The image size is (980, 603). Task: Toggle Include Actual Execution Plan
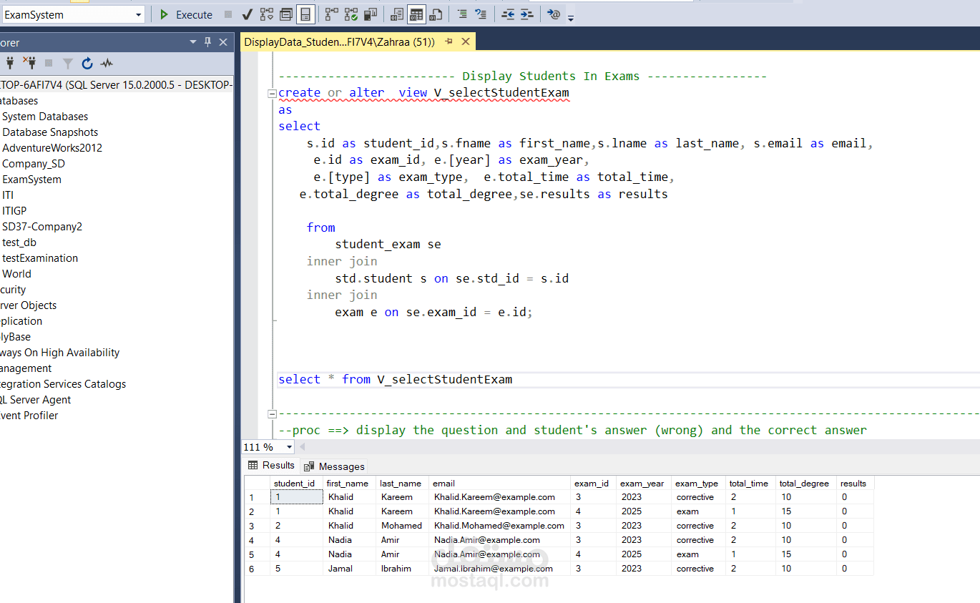point(332,14)
